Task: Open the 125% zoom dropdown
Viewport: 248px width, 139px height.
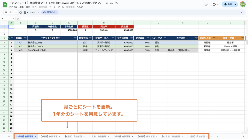Action: (34, 12)
